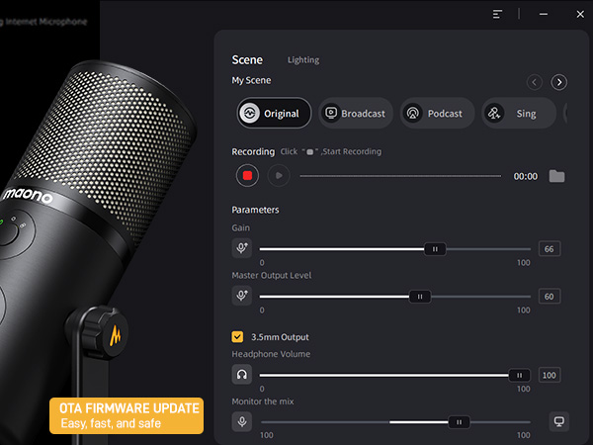The height and width of the screenshot is (445, 593).
Task: Select the Original scene preset
Action: pos(274,113)
